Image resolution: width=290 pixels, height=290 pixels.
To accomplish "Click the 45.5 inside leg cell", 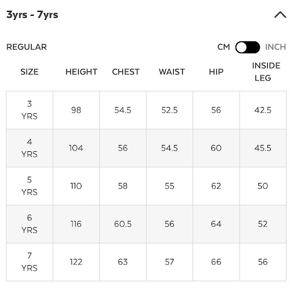I will (x=263, y=148).
